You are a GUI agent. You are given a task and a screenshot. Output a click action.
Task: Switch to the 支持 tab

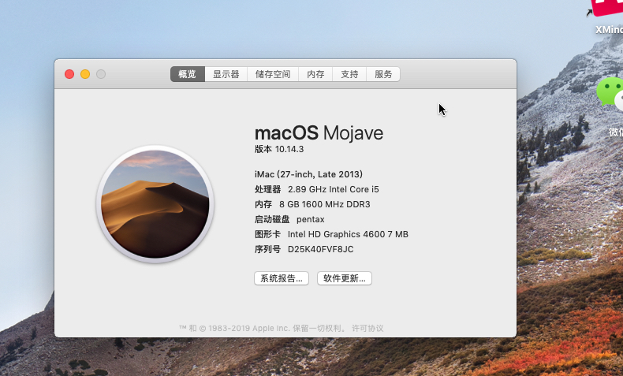pos(349,74)
